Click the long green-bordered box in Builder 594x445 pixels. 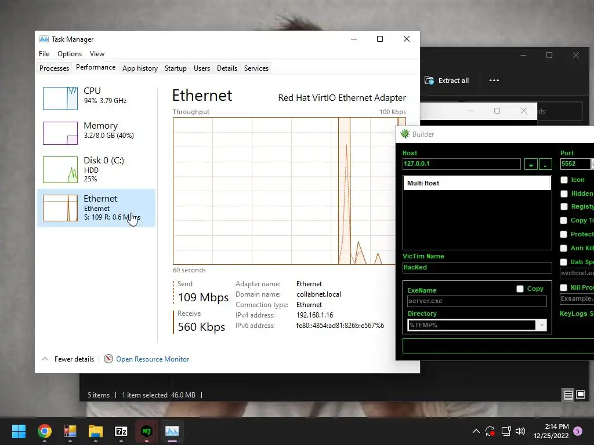(498, 346)
